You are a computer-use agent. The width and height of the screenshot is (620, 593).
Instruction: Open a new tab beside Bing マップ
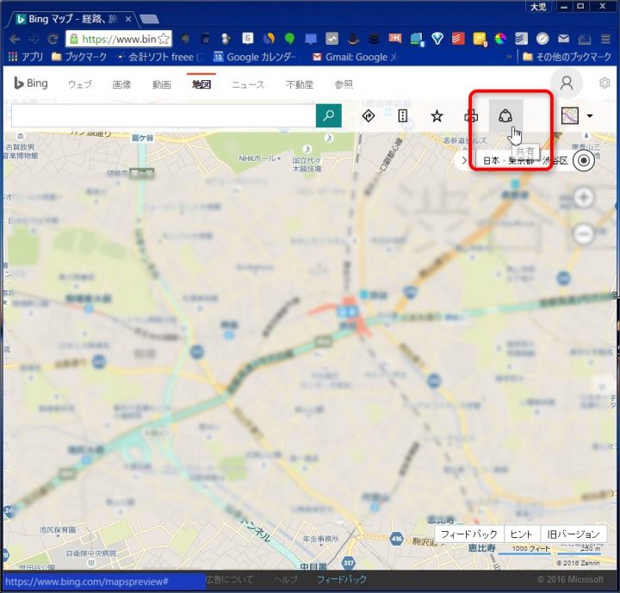click(150, 19)
